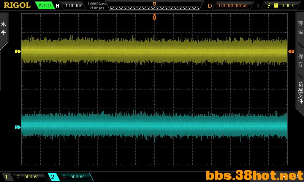Click the rising edge trigger icon
The width and height of the screenshot is (304, 182).
(x=269, y=6)
